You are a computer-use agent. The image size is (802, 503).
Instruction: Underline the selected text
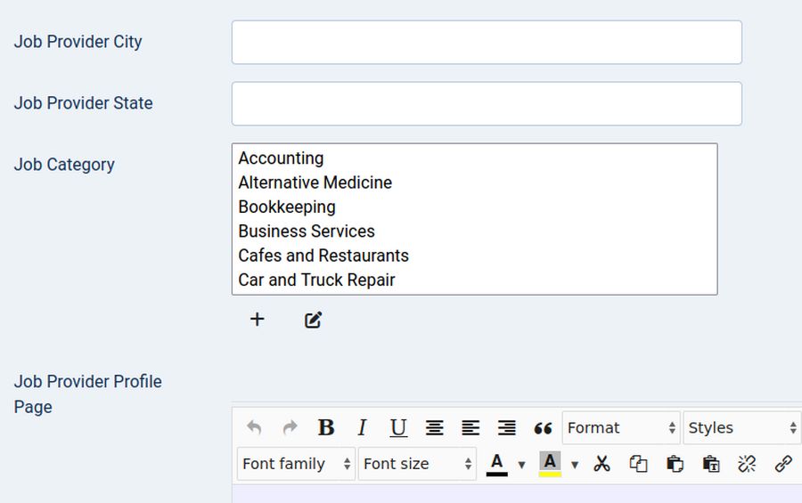tap(398, 428)
